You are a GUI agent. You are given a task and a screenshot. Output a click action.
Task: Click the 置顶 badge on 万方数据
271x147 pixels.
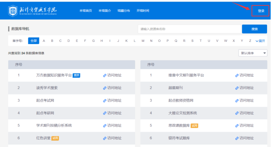pos(76,75)
